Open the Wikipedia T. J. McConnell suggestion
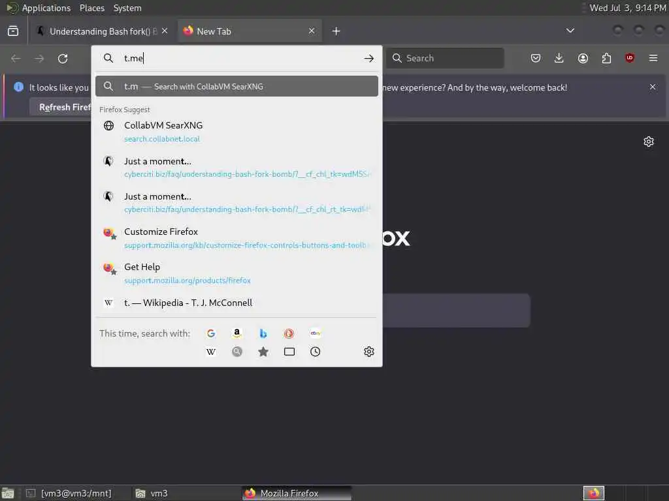Image resolution: width=669 pixels, height=501 pixels. point(237,303)
